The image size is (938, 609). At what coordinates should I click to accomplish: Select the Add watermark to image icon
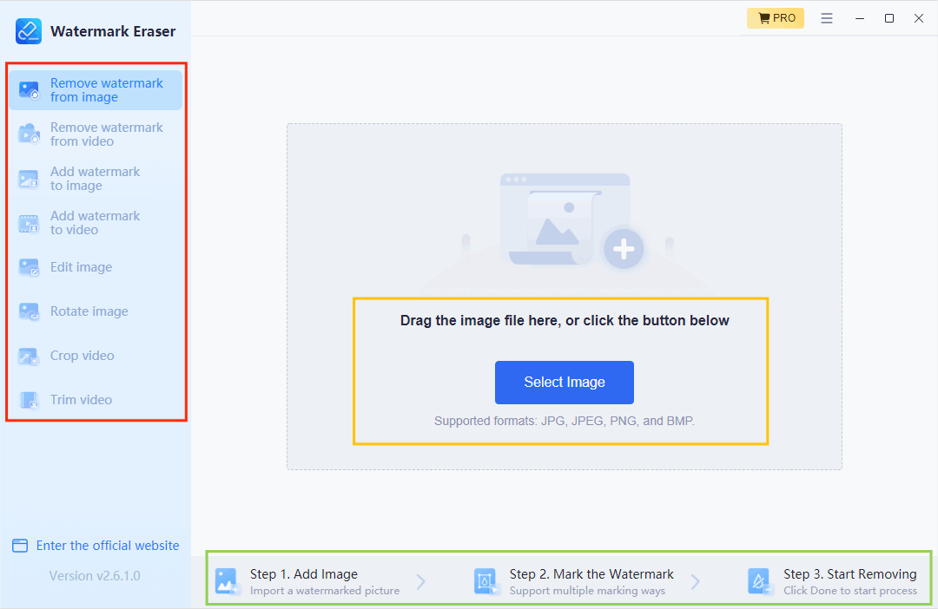point(30,179)
